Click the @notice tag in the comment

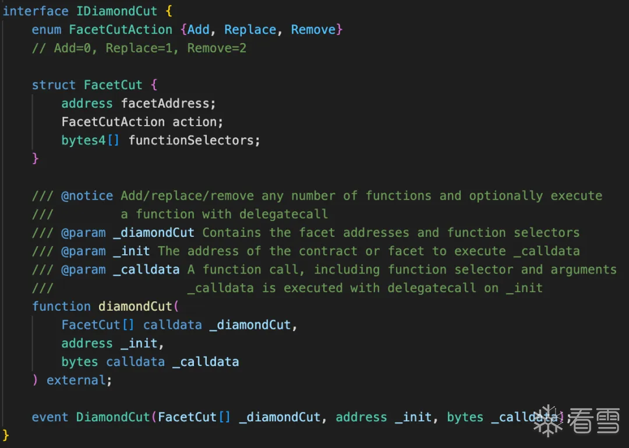87,195
